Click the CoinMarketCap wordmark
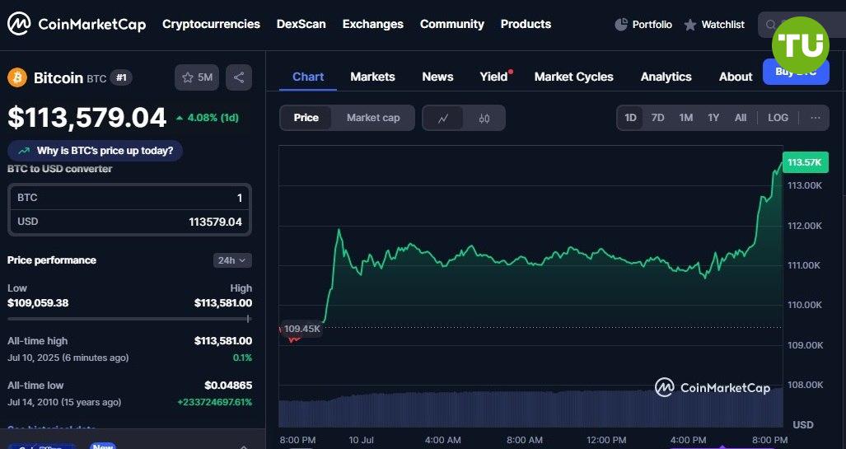846x449 pixels. (91, 24)
